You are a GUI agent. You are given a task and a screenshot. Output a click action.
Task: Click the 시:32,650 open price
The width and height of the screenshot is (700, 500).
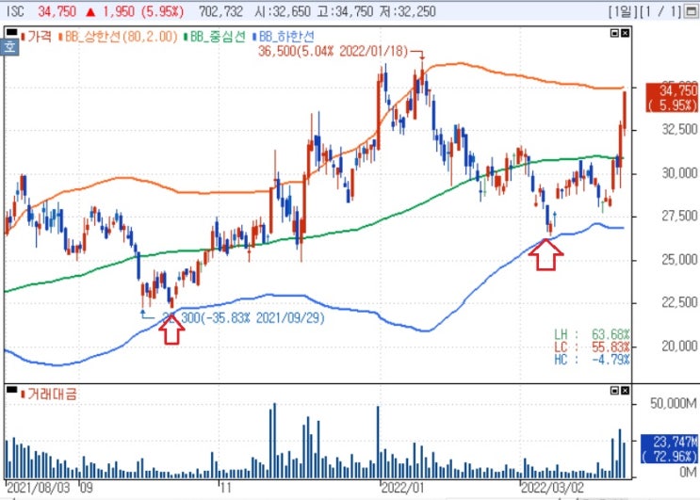click(283, 11)
